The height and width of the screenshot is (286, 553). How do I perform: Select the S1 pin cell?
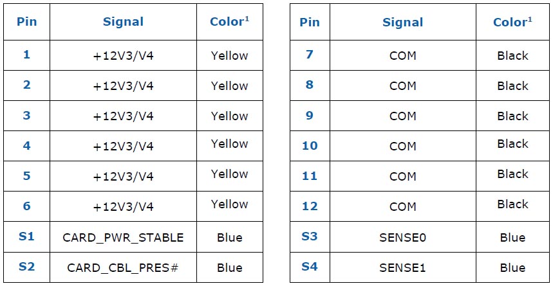(26, 237)
